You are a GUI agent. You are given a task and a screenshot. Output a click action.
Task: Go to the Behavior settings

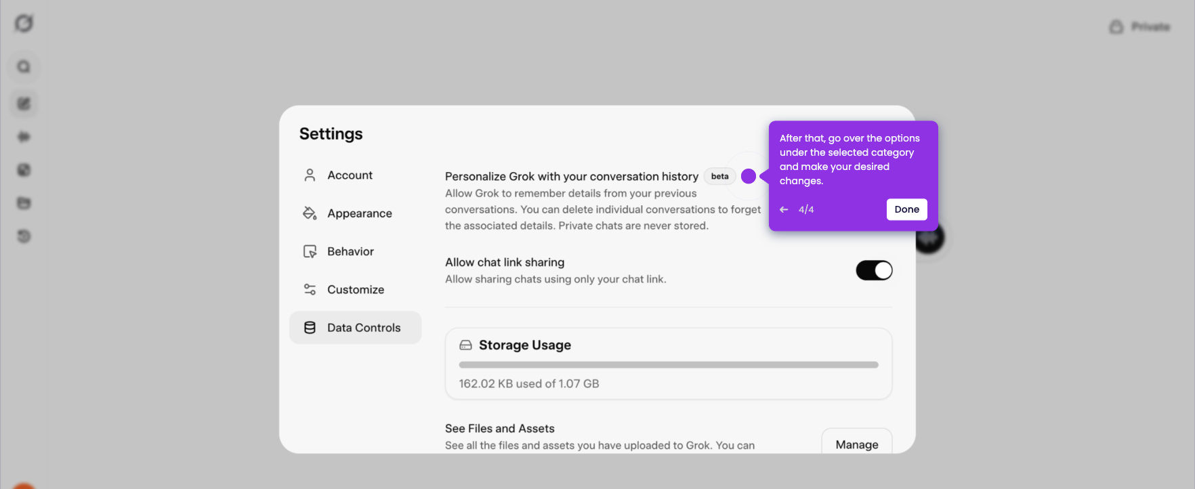[355, 251]
